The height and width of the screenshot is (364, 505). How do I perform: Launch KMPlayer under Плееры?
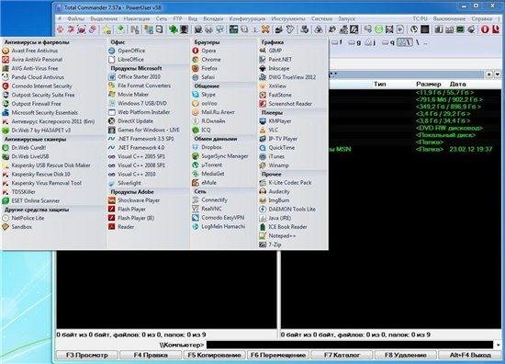tap(275, 121)
